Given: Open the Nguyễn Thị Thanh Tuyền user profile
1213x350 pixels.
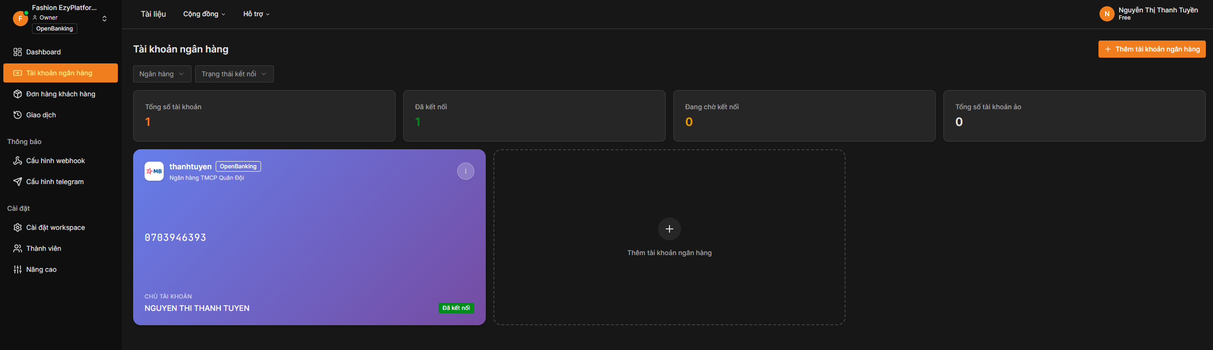Looking at the screenshot, I should (1150, 14).
